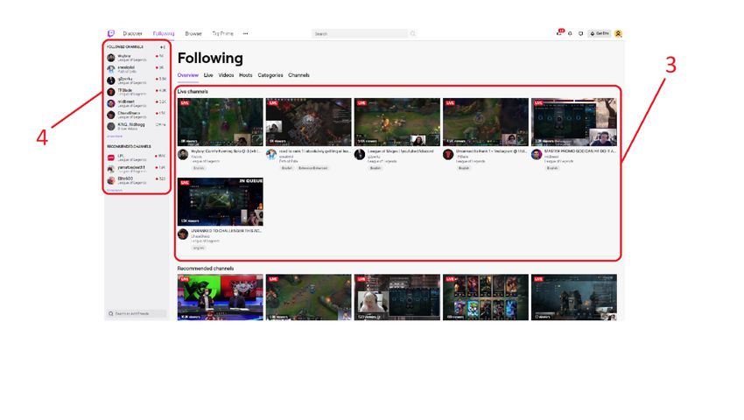This screenshot has width=744, height=420.
Task: Open the League of Mages stream title
Action: point(401,150)
